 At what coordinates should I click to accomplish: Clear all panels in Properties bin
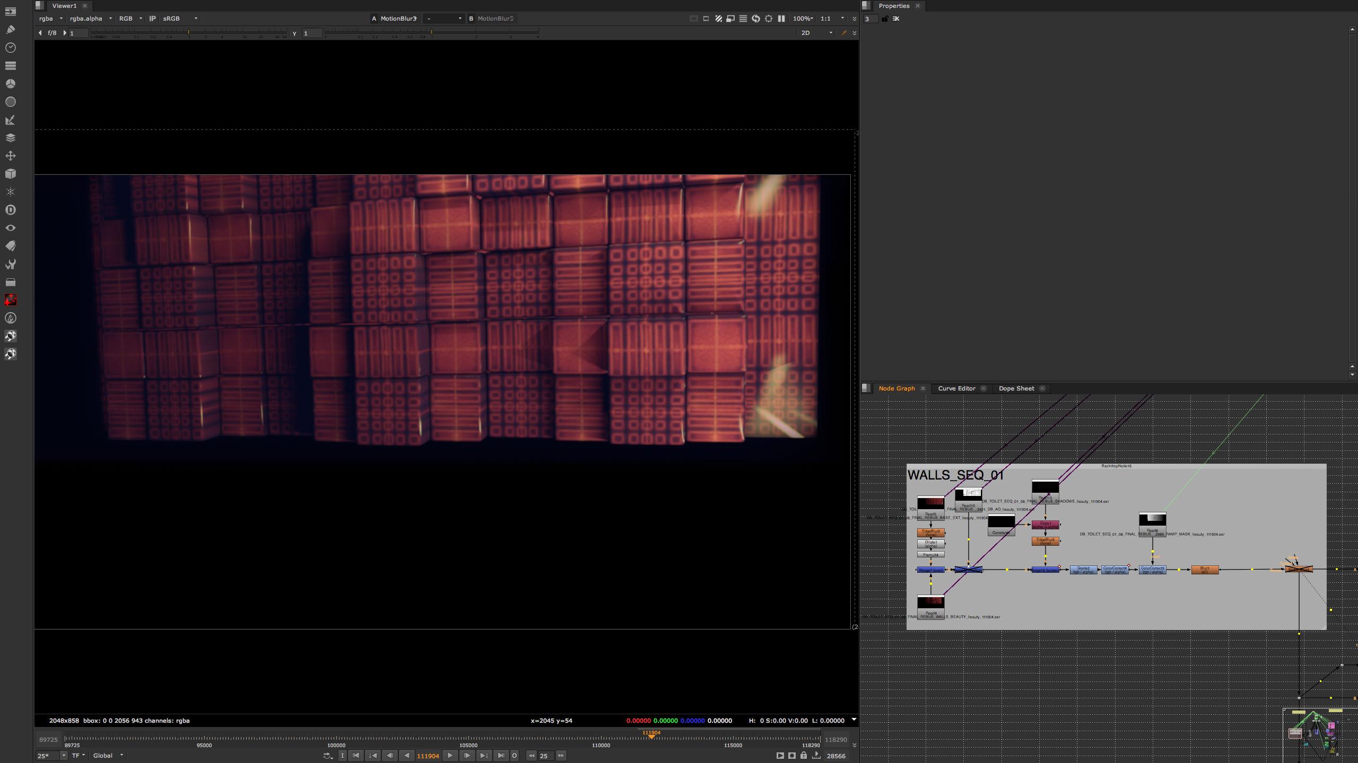click(896, 19)
